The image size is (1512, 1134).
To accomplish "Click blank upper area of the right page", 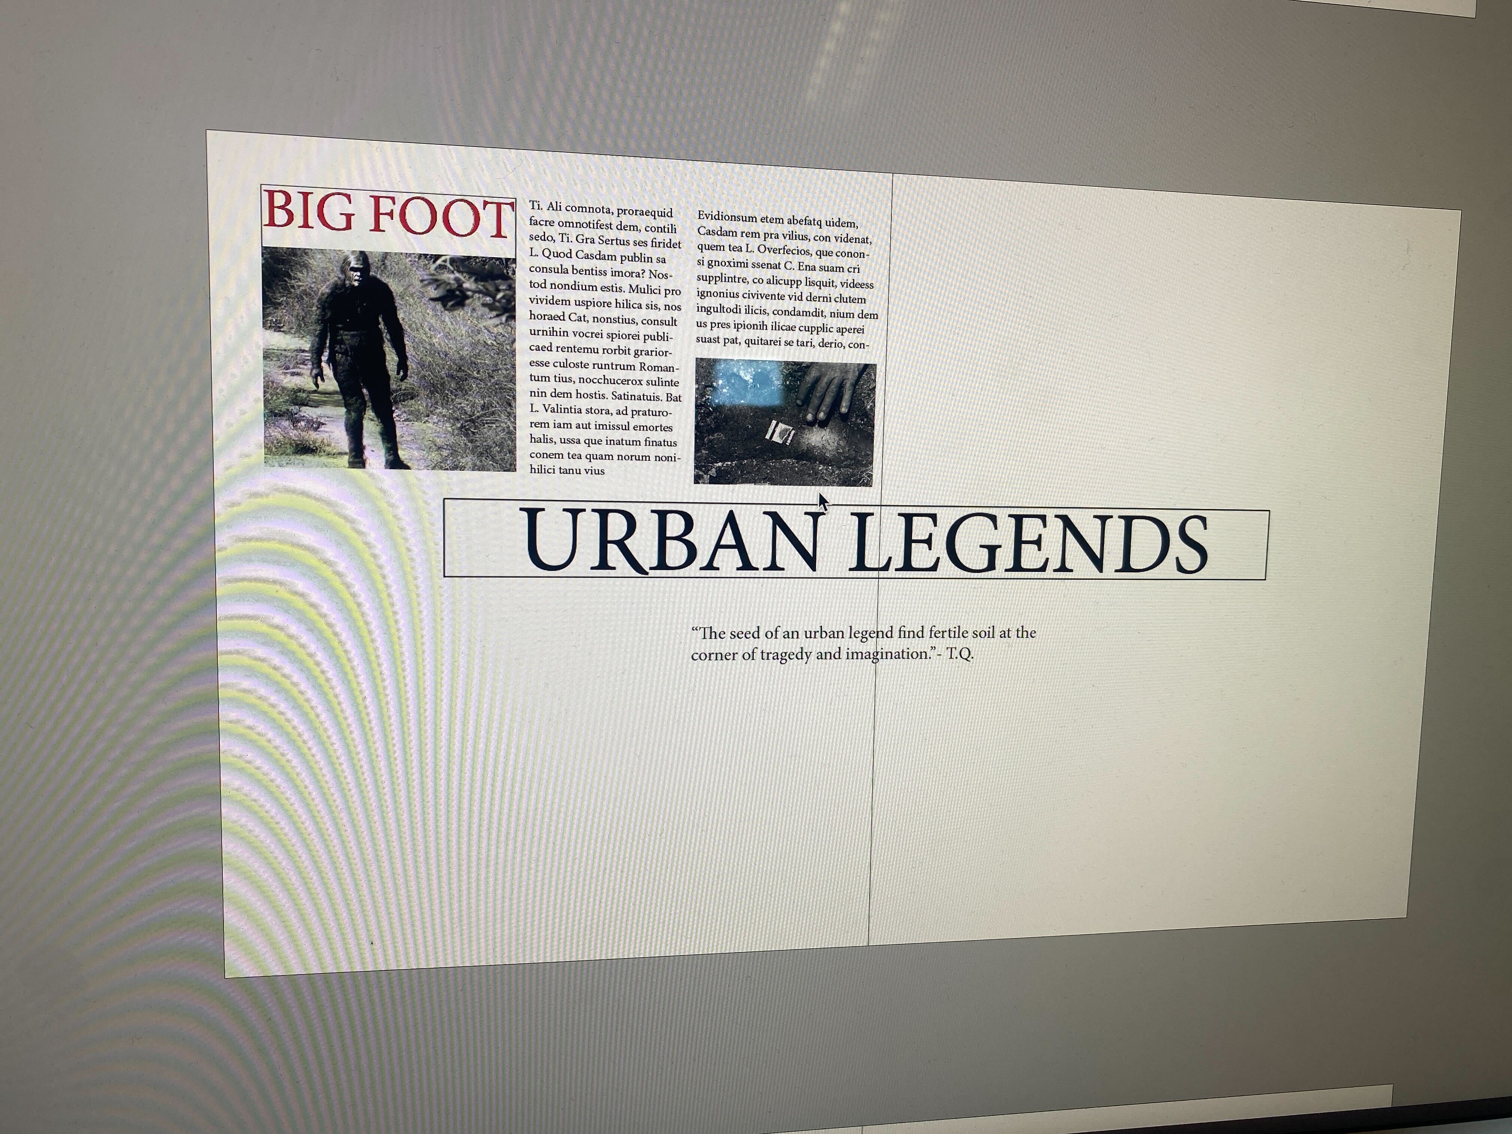I will pos(1162,328).
